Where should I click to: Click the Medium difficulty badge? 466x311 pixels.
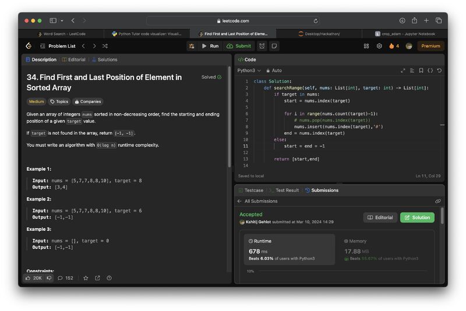tap(36, 101)
